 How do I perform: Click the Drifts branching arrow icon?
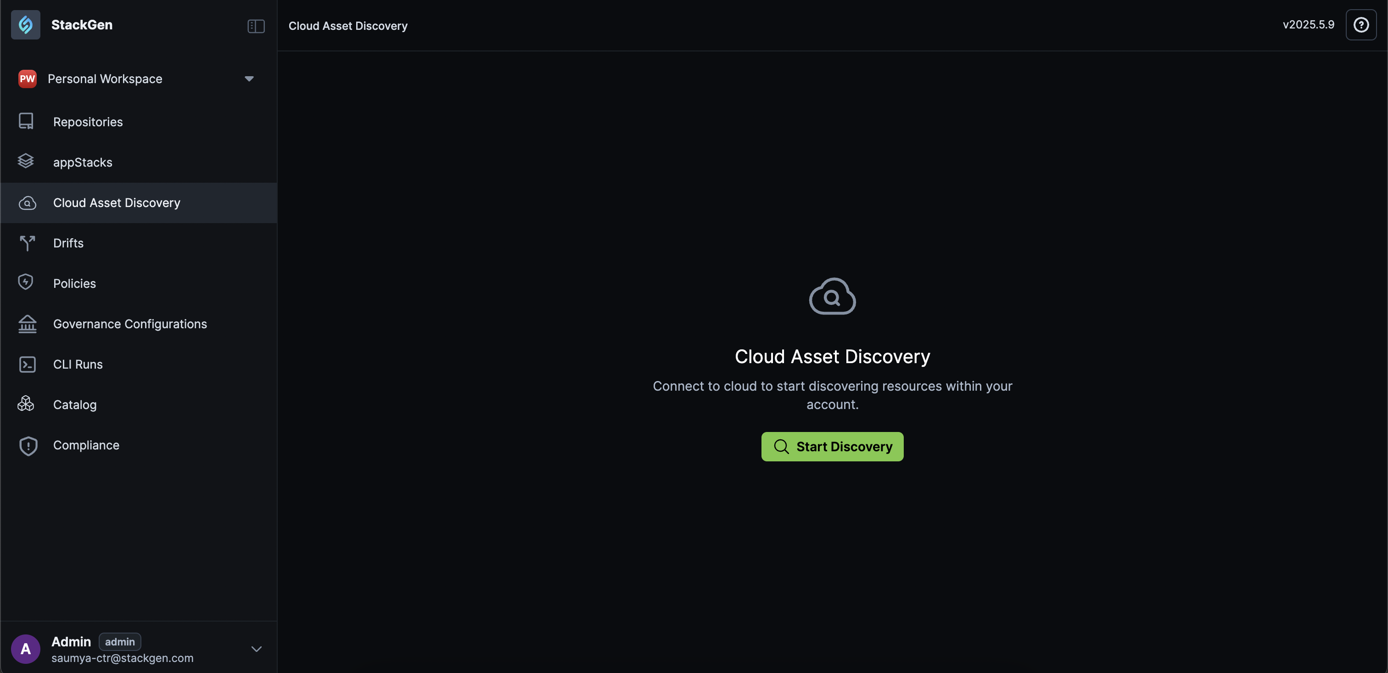(x=28, y=243)
